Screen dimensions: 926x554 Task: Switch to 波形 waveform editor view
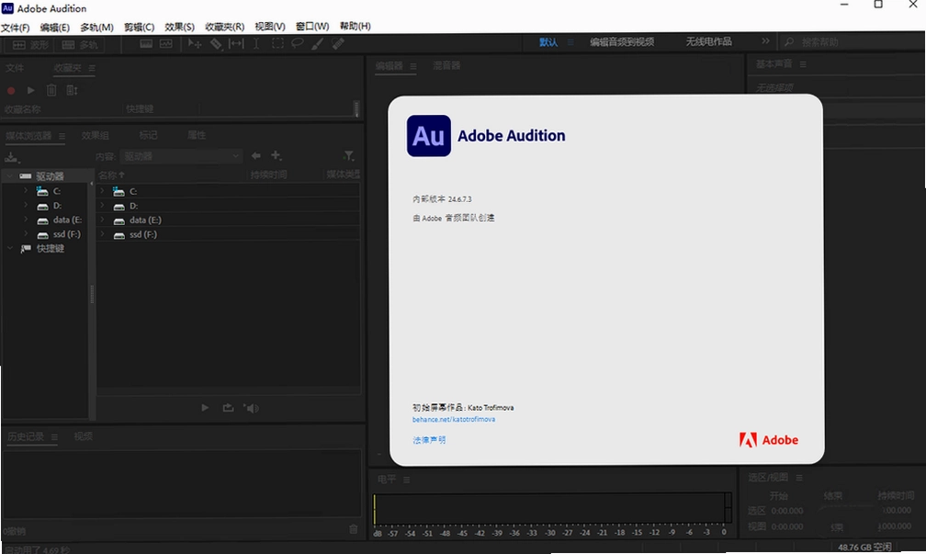pyautogui.click(x=30, y=45)
